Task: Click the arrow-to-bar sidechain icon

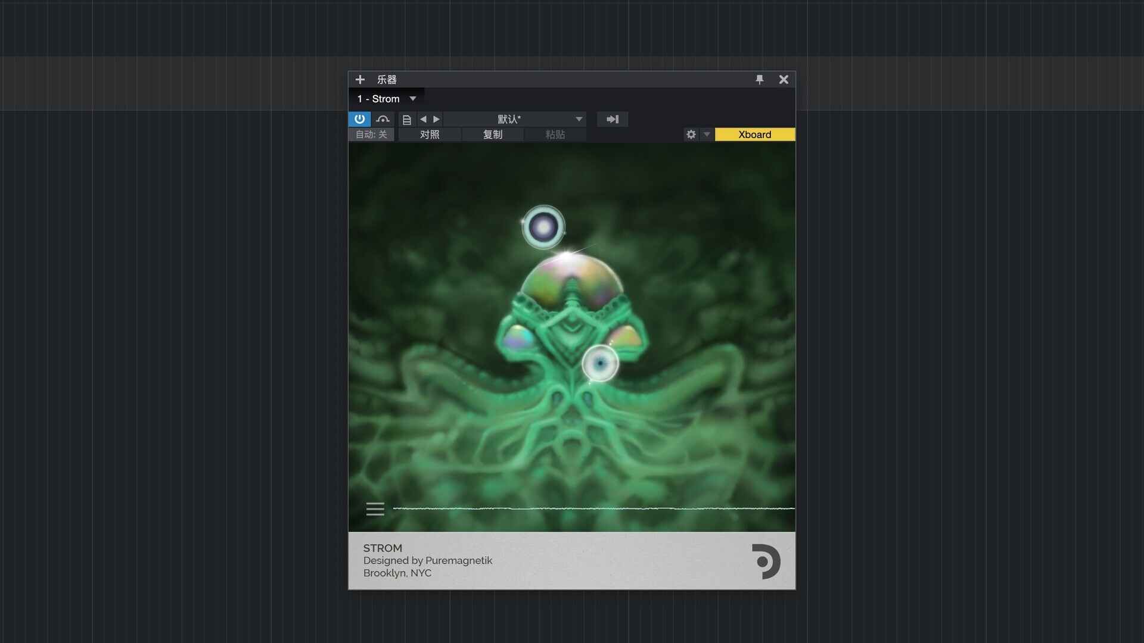Action: click(x=613, y=119)
